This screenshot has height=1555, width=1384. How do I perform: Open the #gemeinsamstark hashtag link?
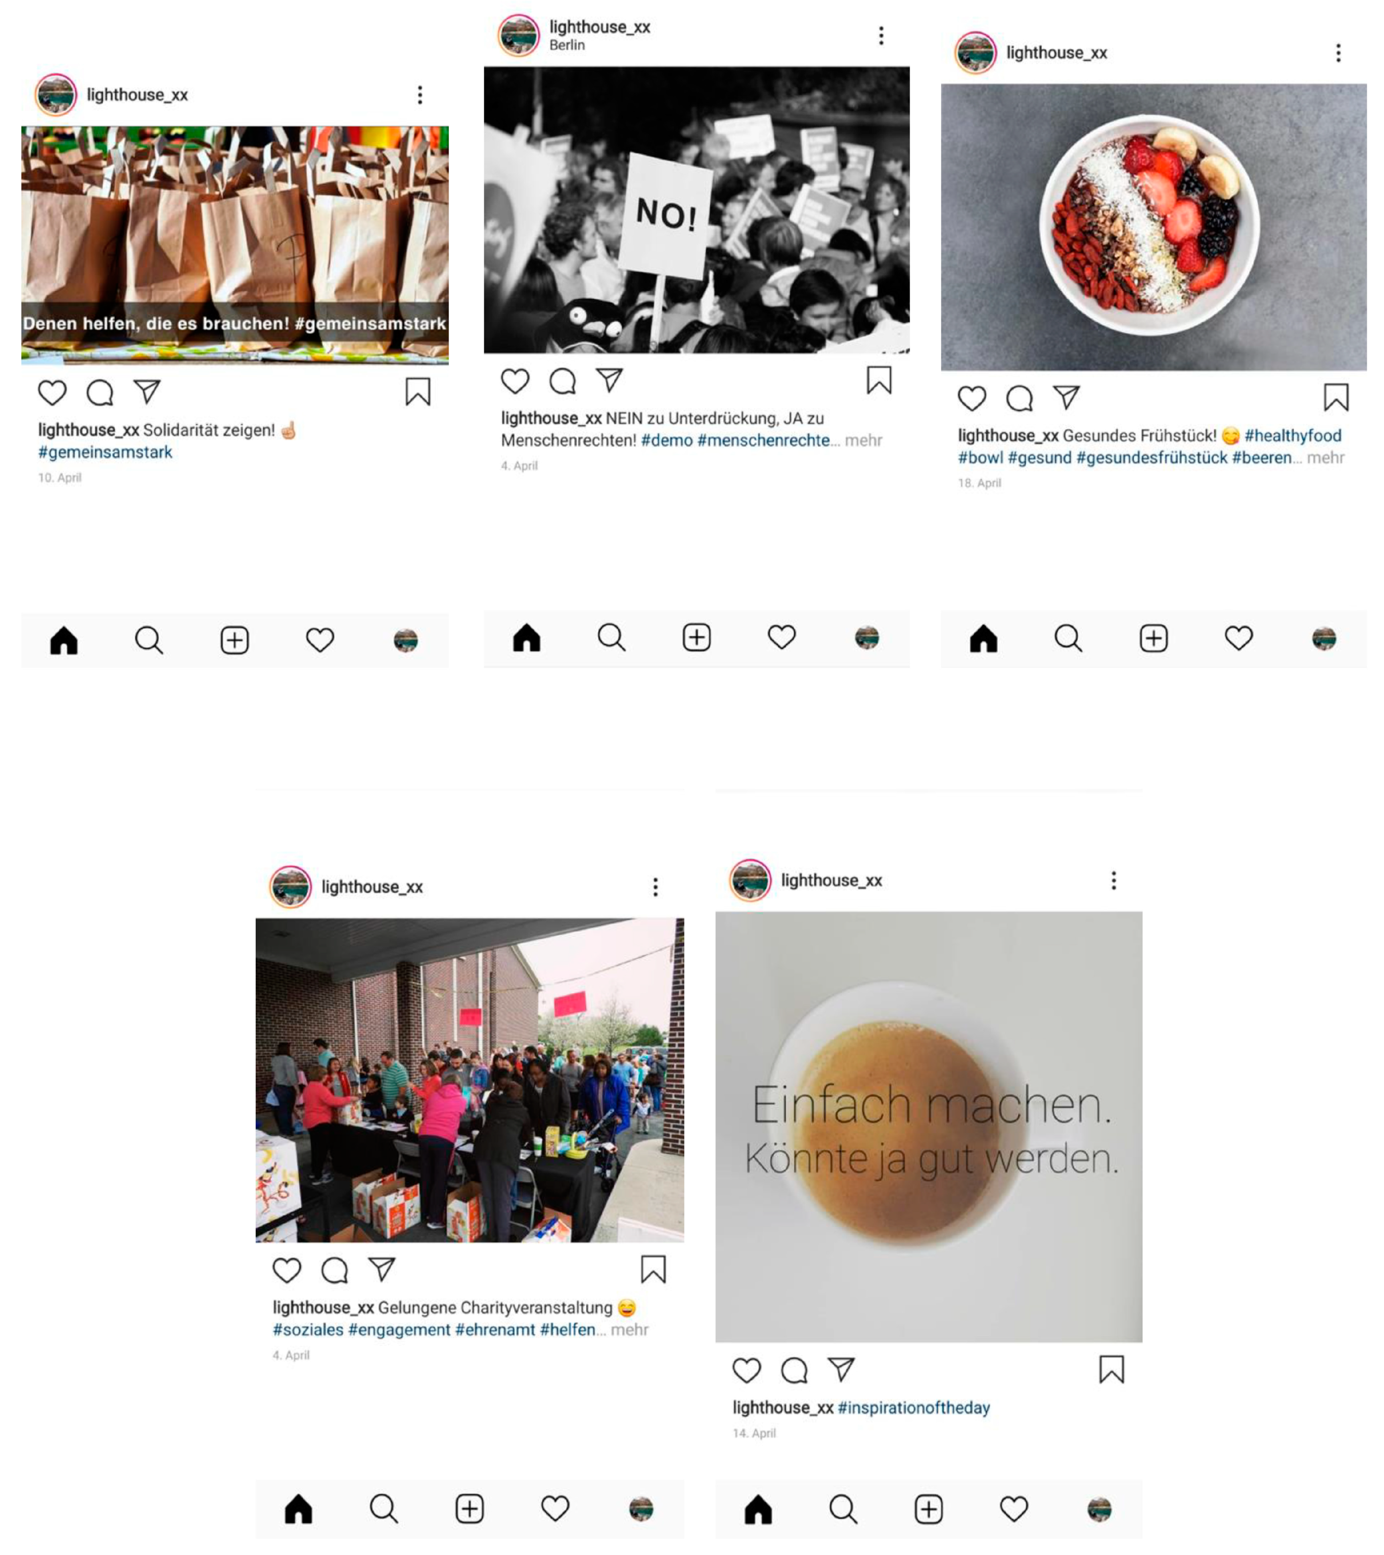pos(105,452)
